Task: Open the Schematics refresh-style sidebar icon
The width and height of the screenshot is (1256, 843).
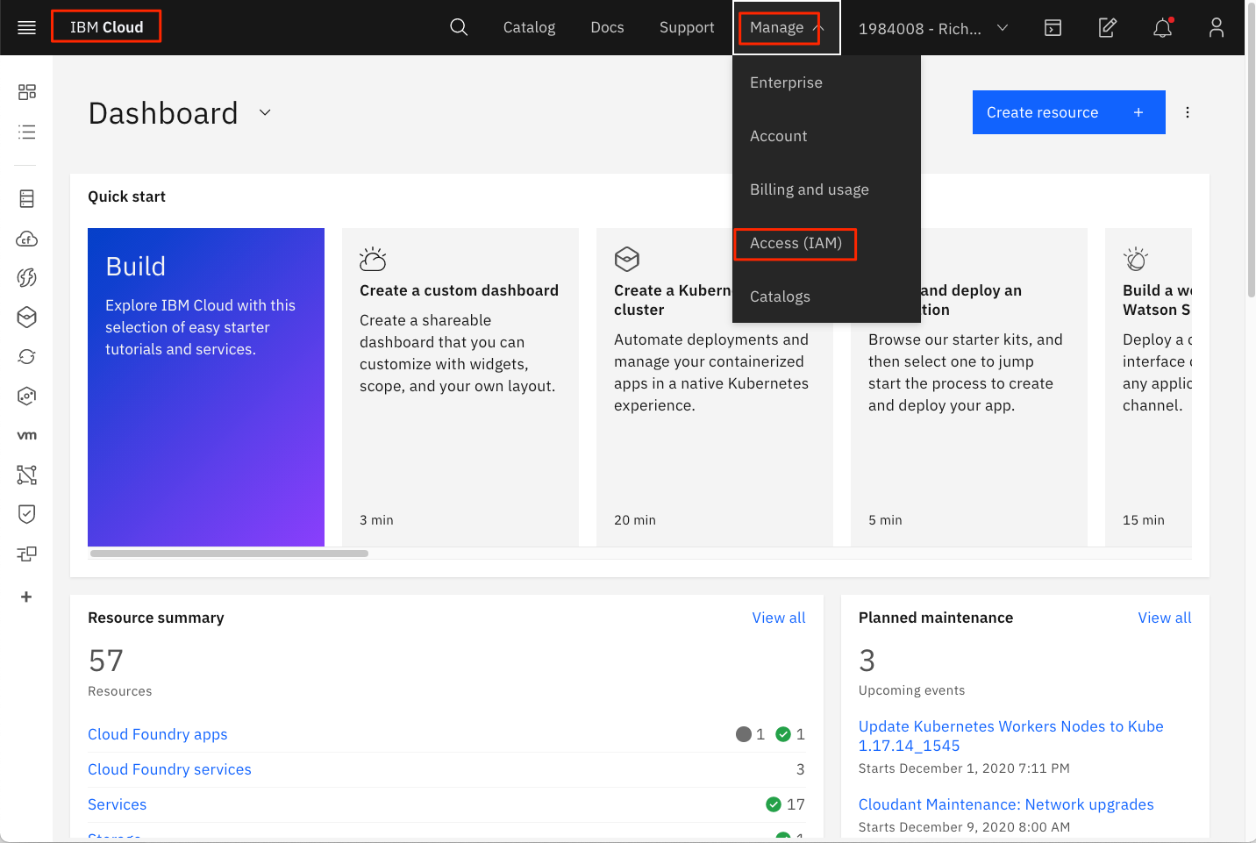Action: [26, 356]
